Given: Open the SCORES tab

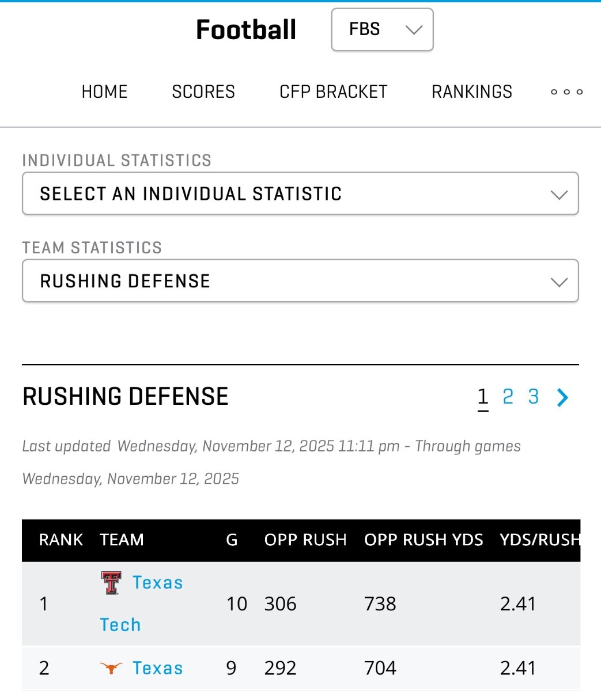Looking at the screenshot, I should pyautogui.click(x=203, y=92).
